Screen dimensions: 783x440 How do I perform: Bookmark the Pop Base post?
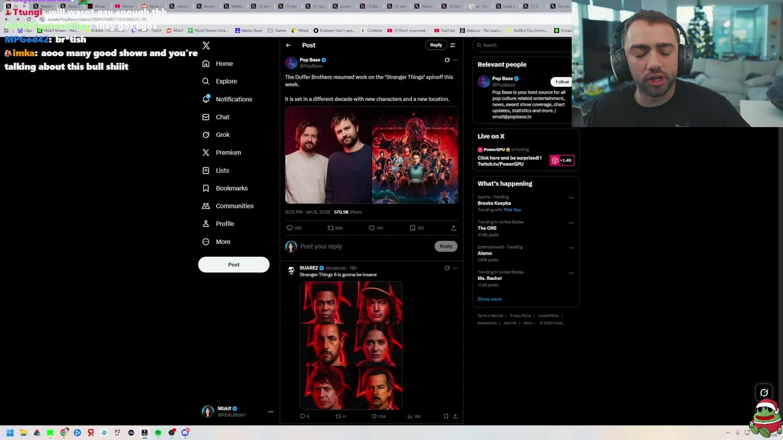(416, 228)
